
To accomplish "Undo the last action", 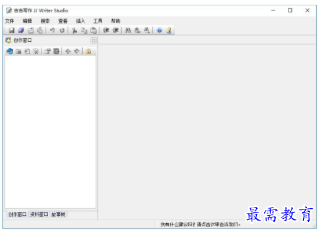I will tap(53, 30).
